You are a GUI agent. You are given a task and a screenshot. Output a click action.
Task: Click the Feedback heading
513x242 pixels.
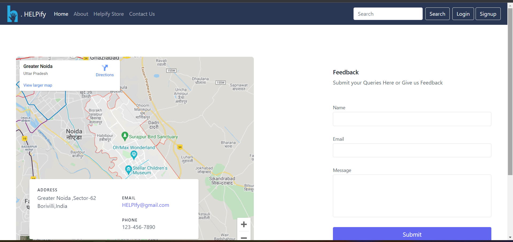coord(346,72)
